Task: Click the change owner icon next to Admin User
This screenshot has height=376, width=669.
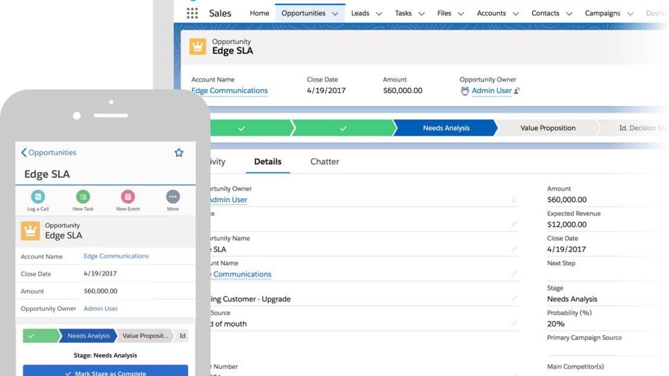Action: 517,91
